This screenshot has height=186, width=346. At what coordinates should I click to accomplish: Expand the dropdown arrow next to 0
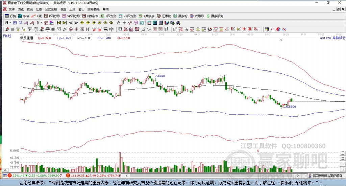(41, 23)
